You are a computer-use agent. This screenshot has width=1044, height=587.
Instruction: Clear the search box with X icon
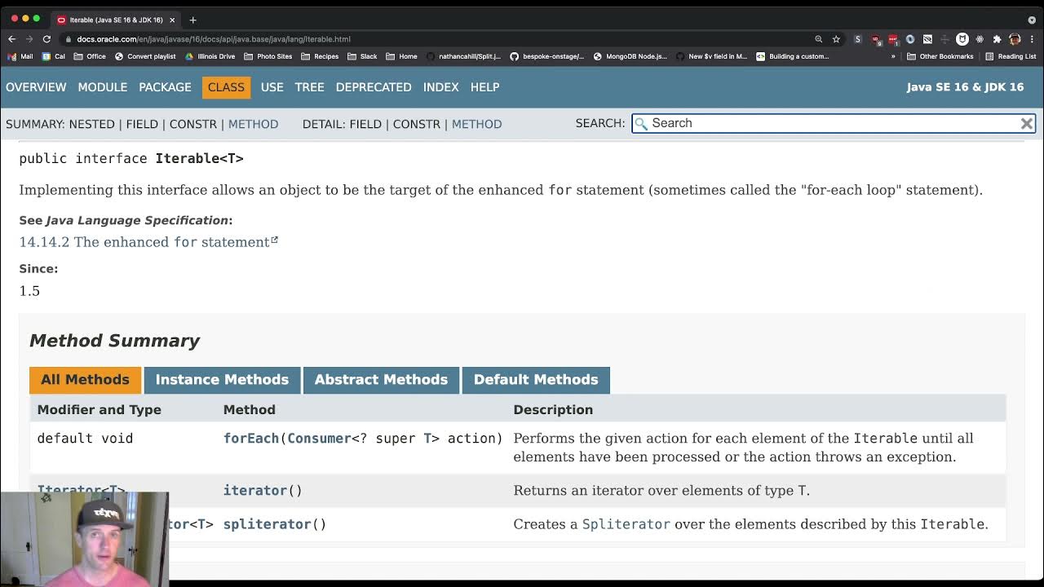(x=1027, y=123)
